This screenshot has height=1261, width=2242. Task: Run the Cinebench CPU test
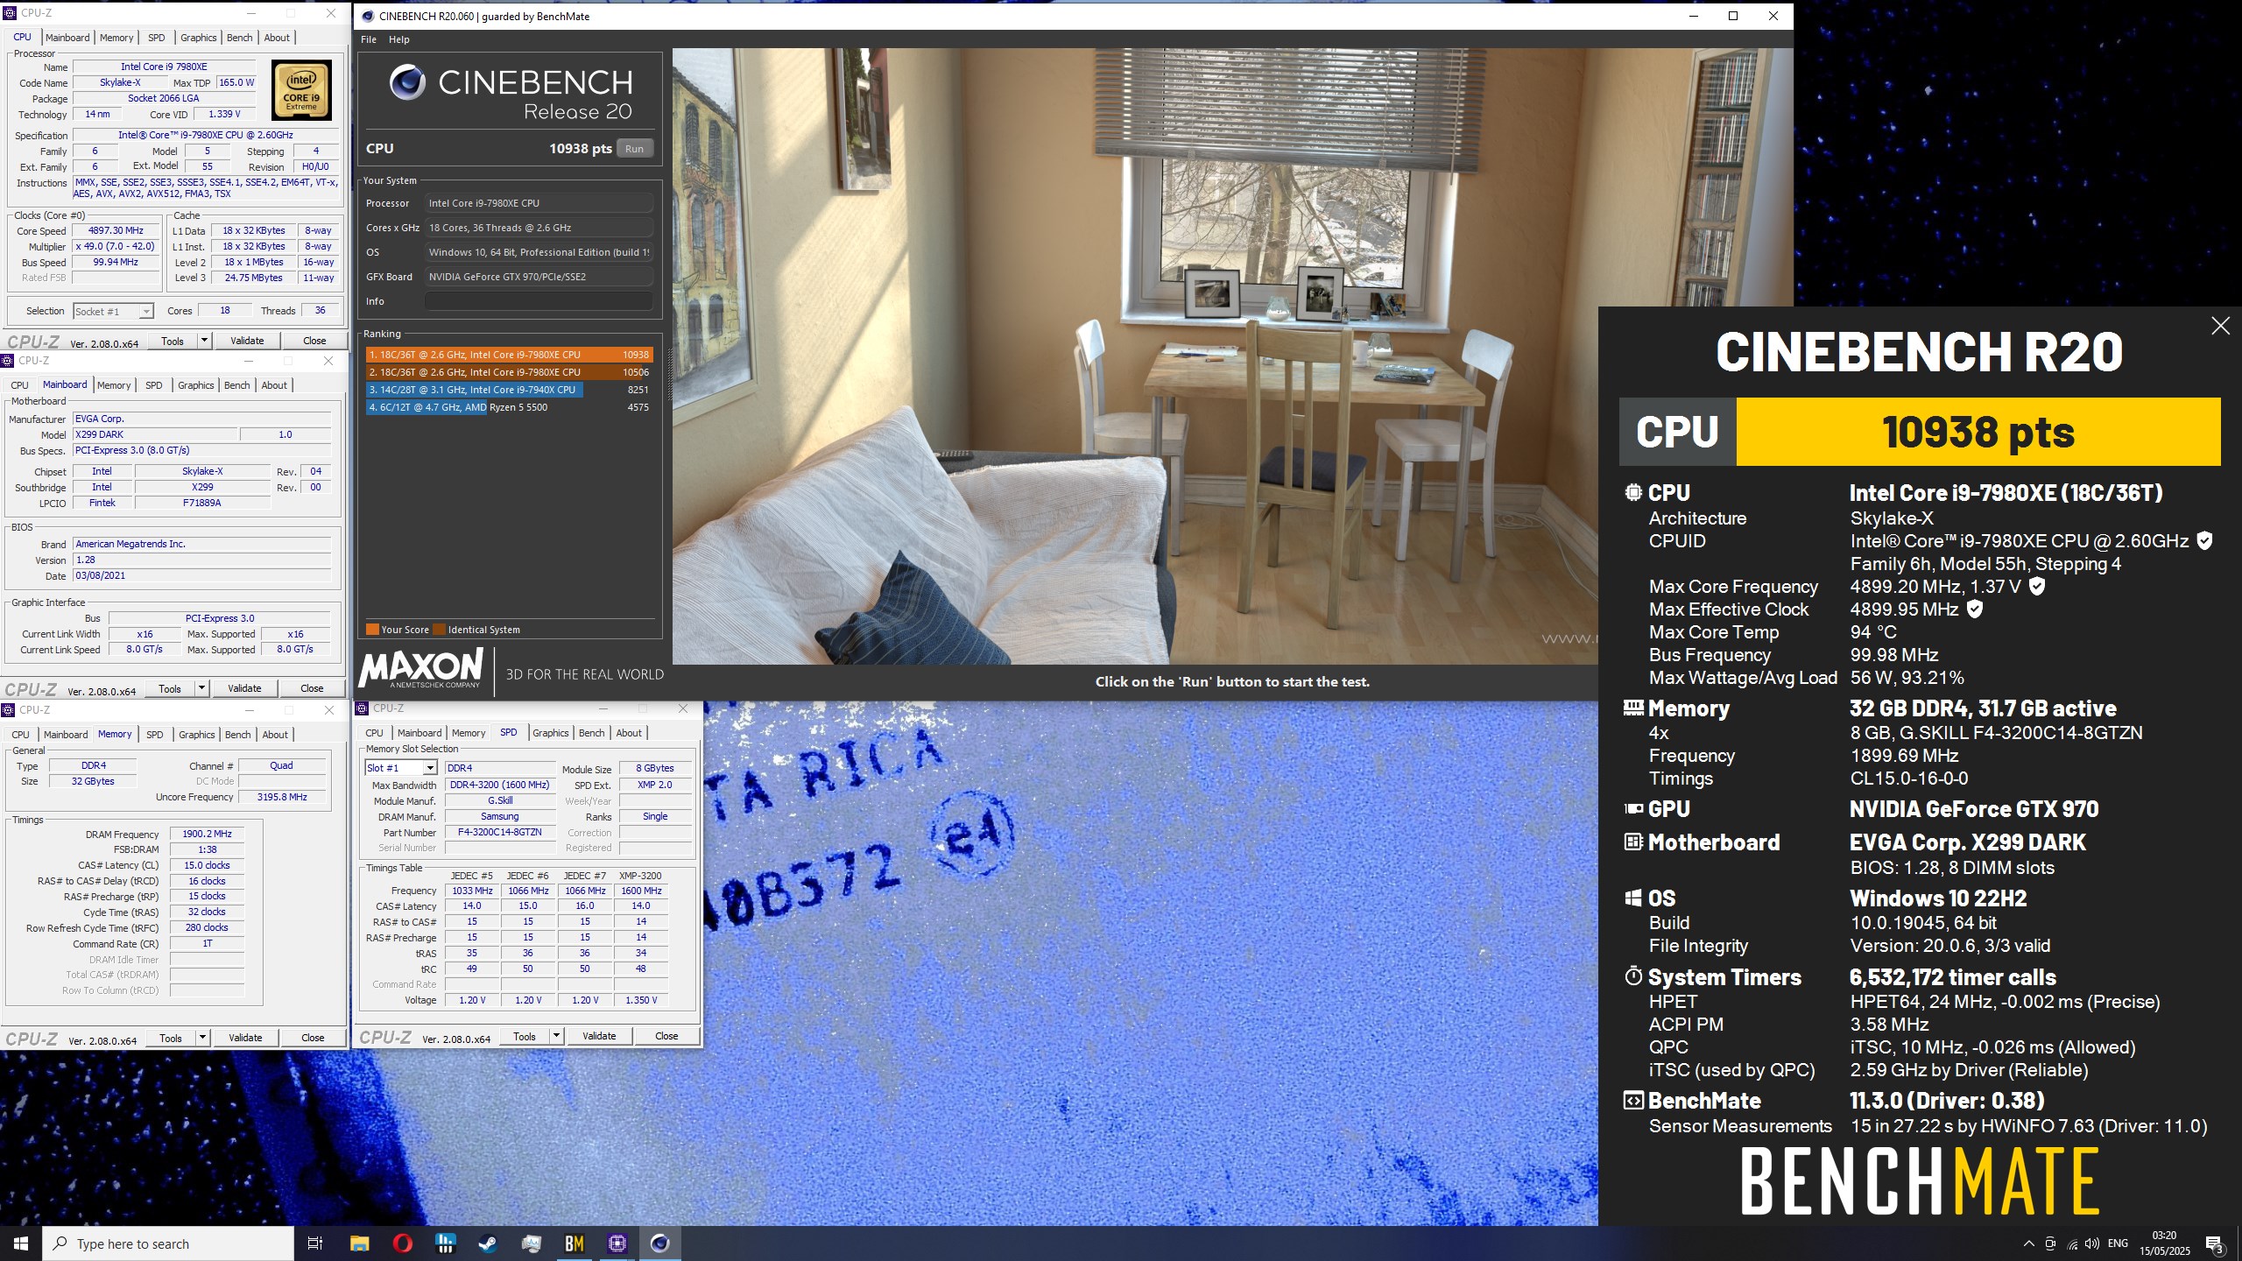click(635, 149)
